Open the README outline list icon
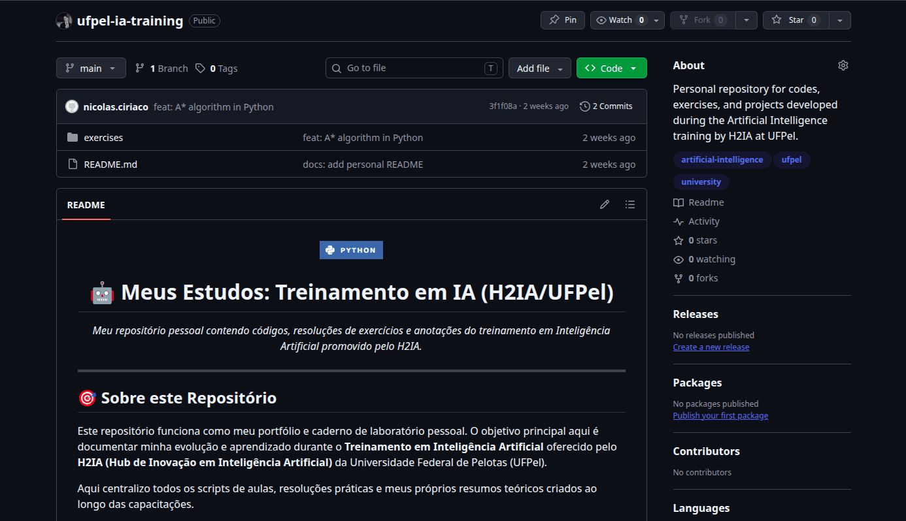The height and width of the screenshot is (521, 906). click(630, 204)
